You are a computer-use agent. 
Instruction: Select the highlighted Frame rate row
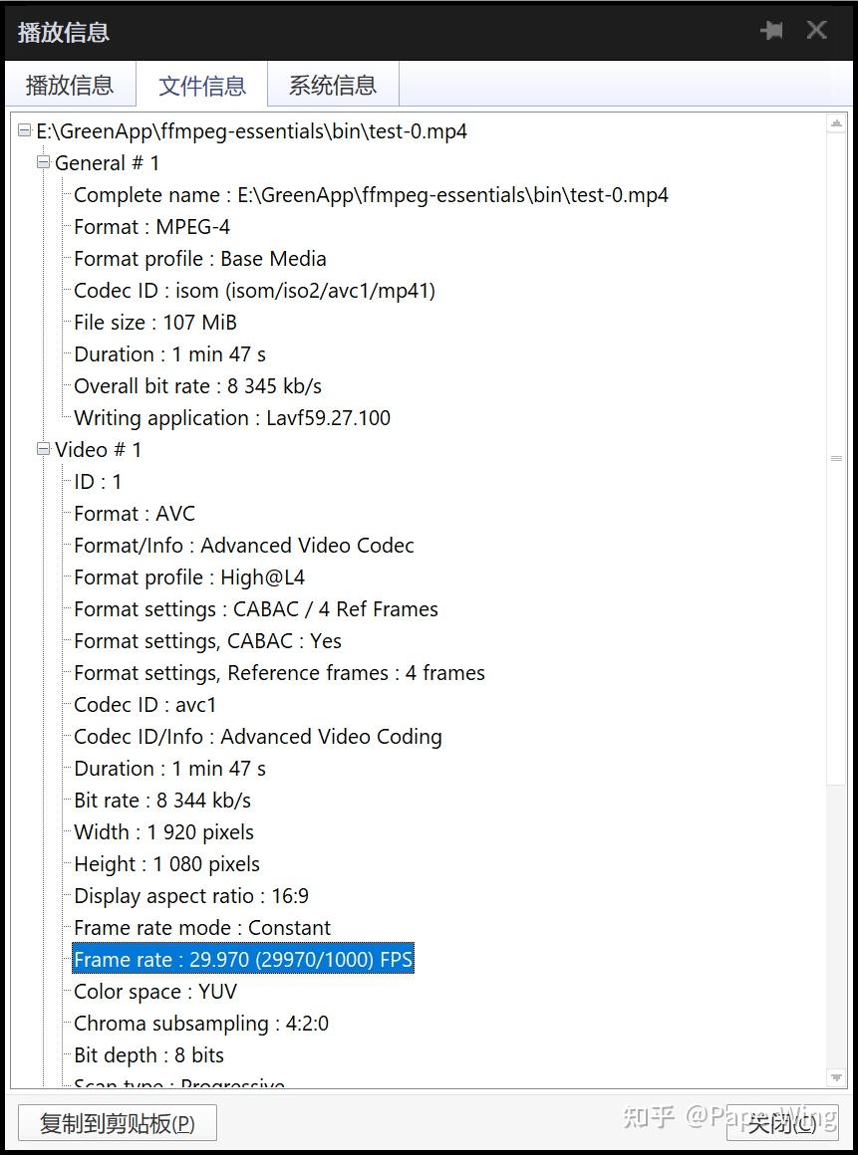point(243,960)
